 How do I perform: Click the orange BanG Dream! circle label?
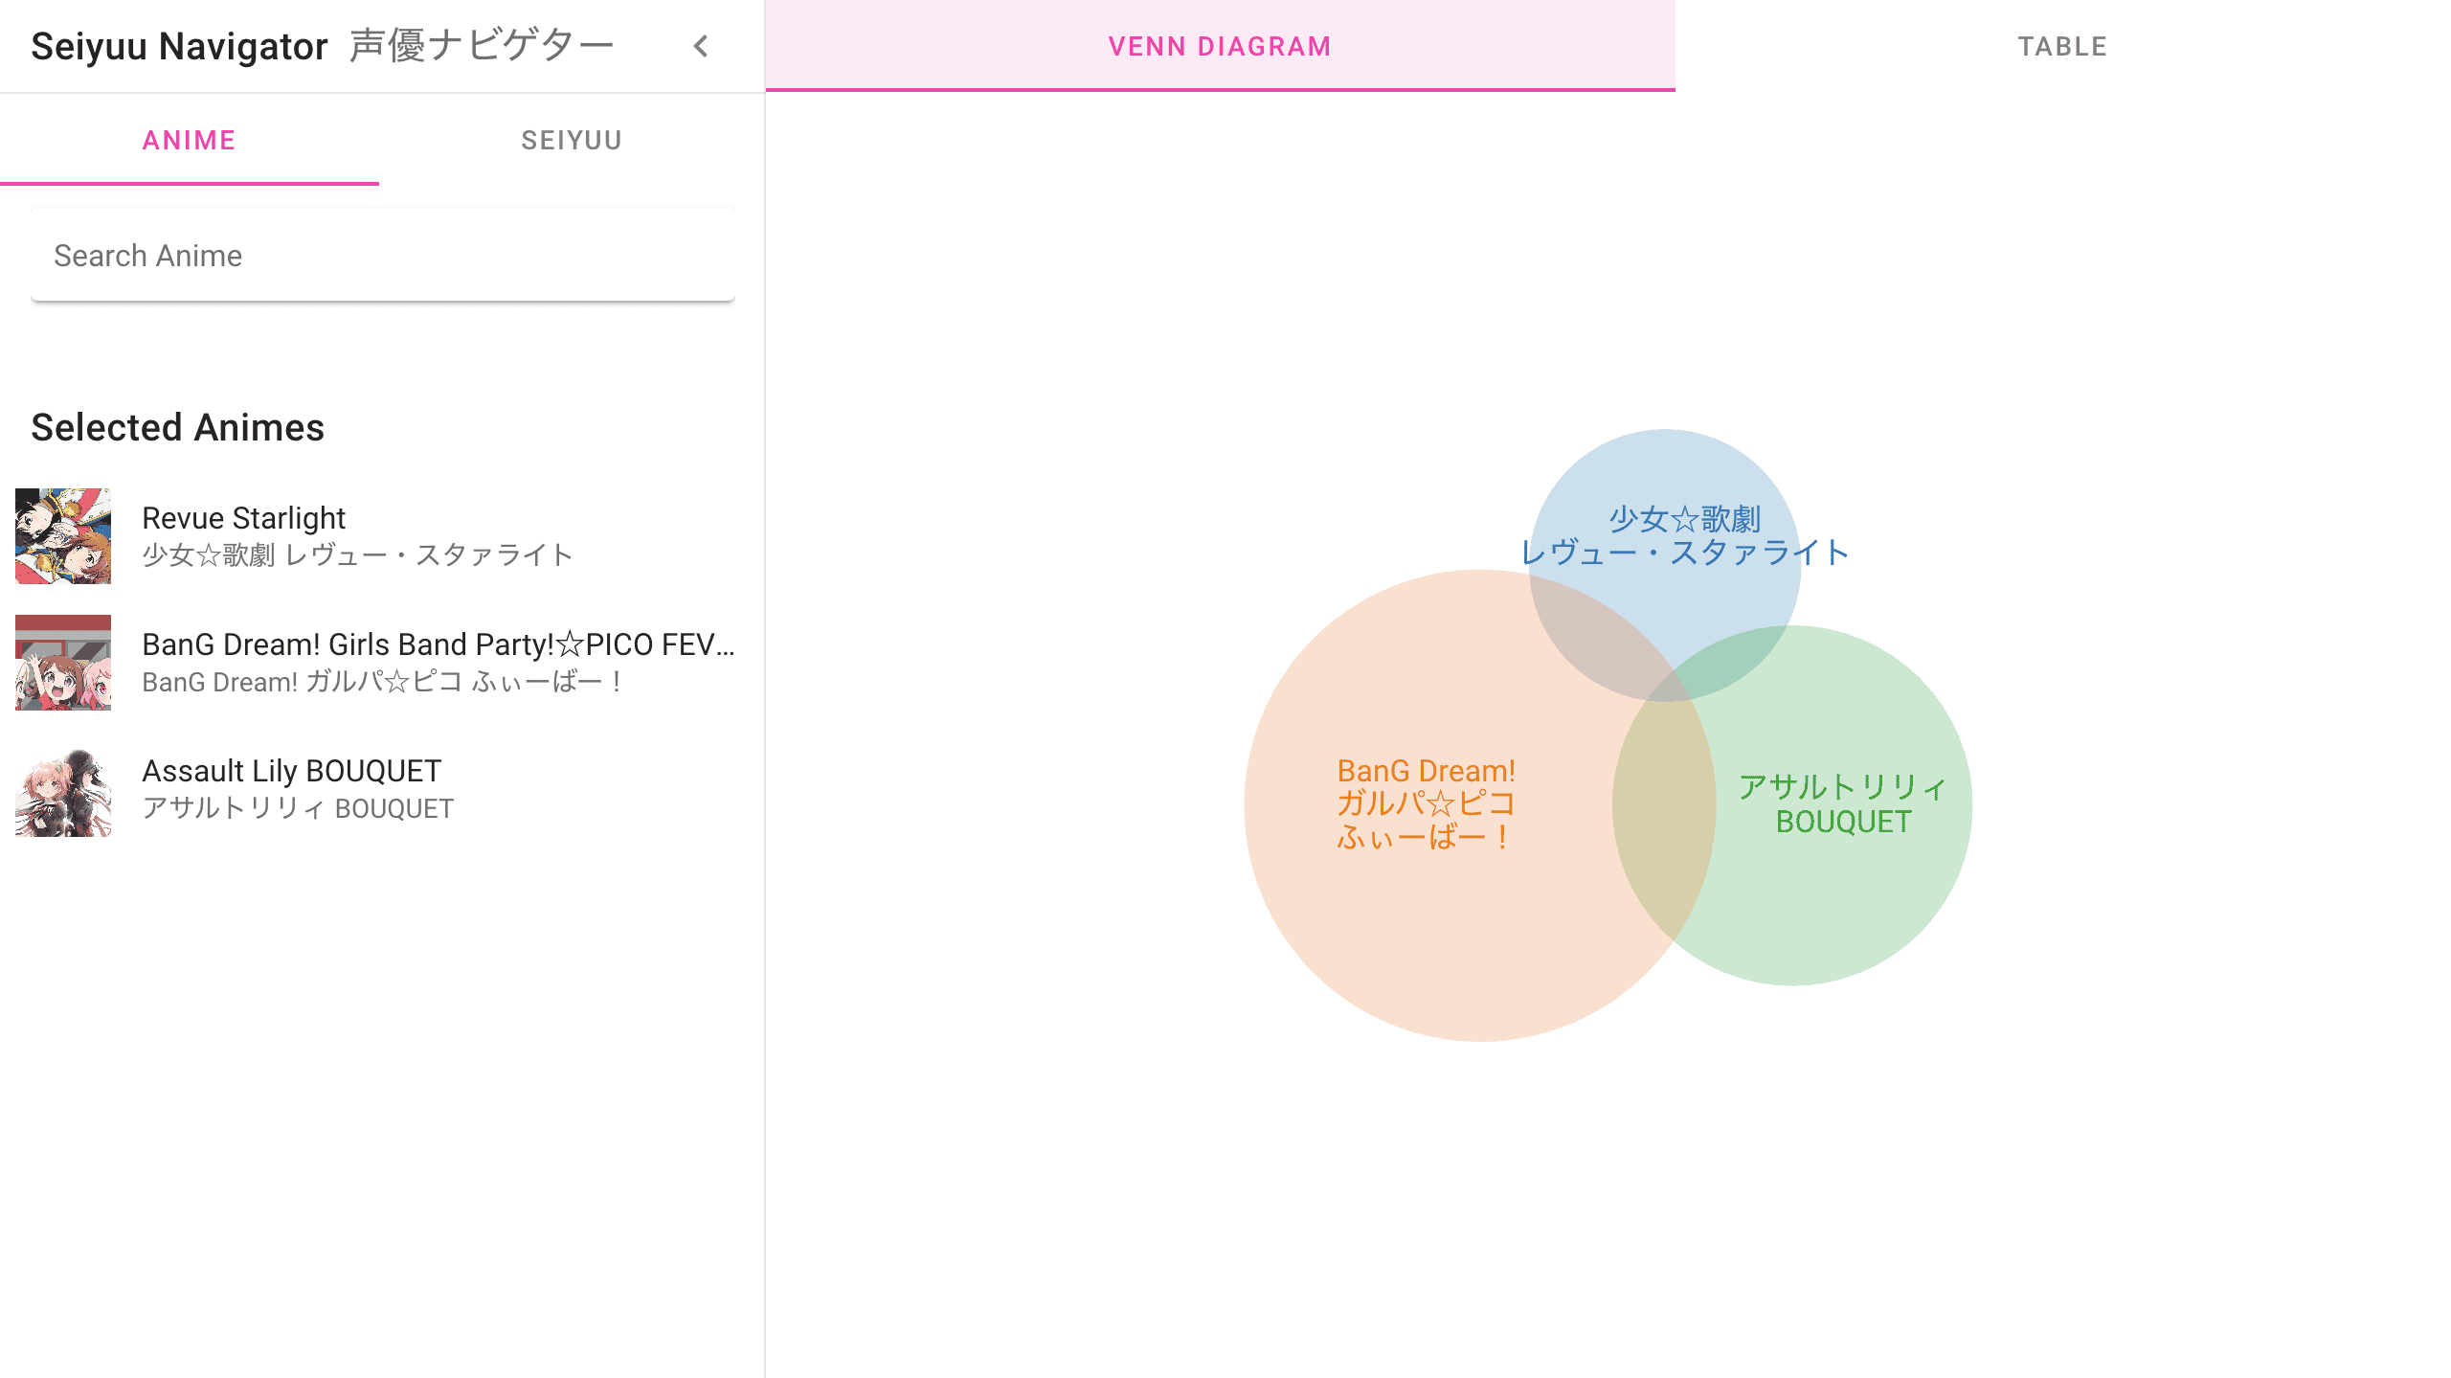[x=1426, y=803]
